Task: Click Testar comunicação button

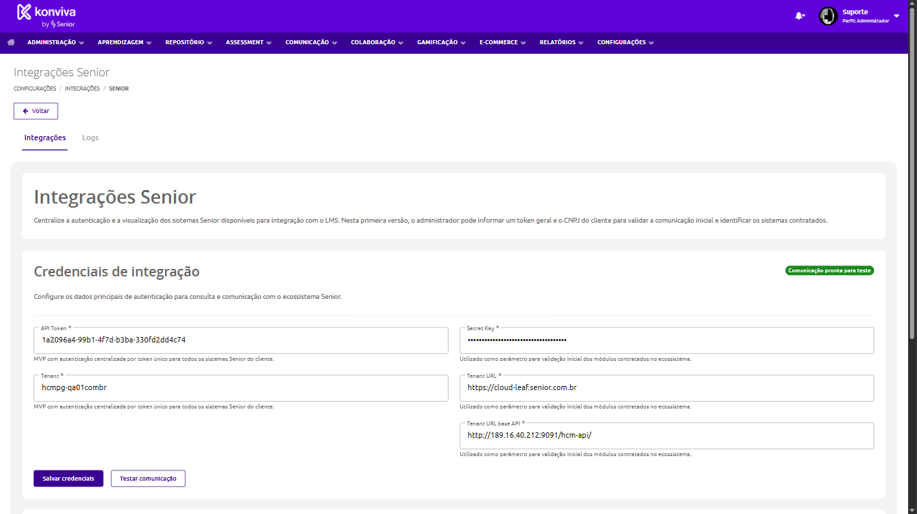Action: point(148,479)
